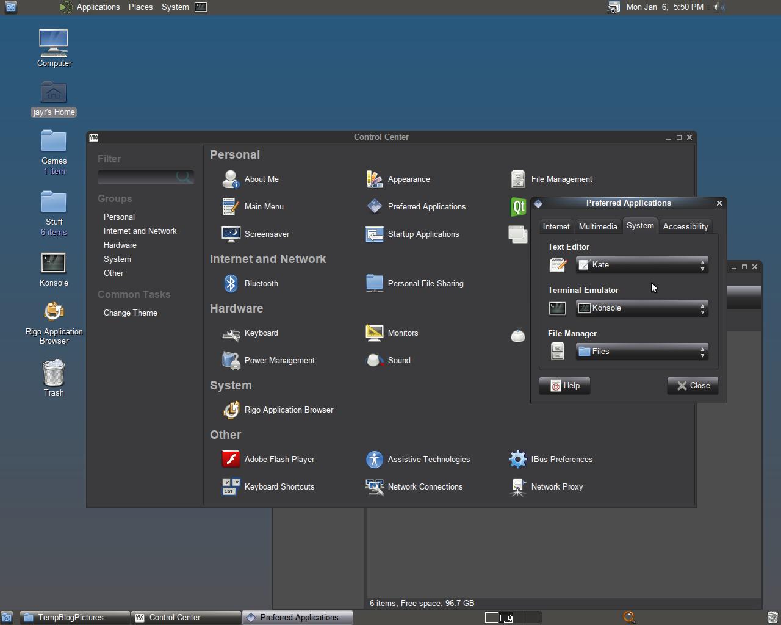781x625 pixels.
Task: Click the Change Theme link
Action: (x=131, y=312)
